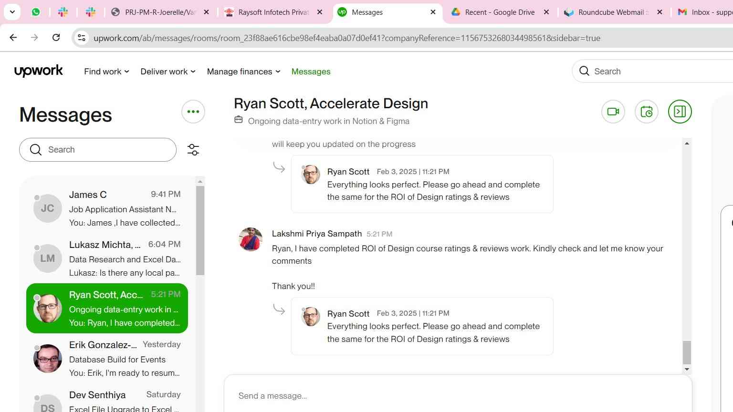Click the browser back arrow
The width and height of the screenshot is (733, 412).
coord(13,38)
